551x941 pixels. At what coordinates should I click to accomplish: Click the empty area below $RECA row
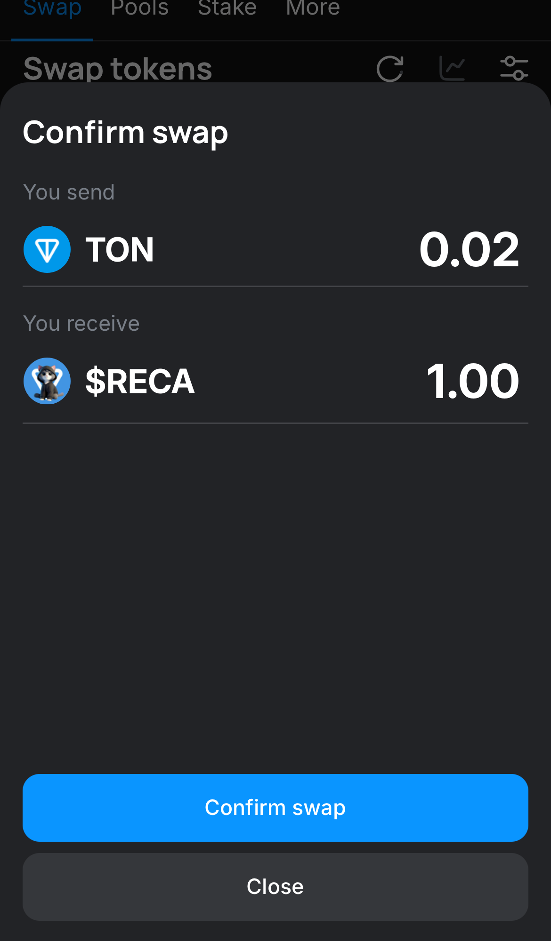pyautogui.click(x=275, y=598)
